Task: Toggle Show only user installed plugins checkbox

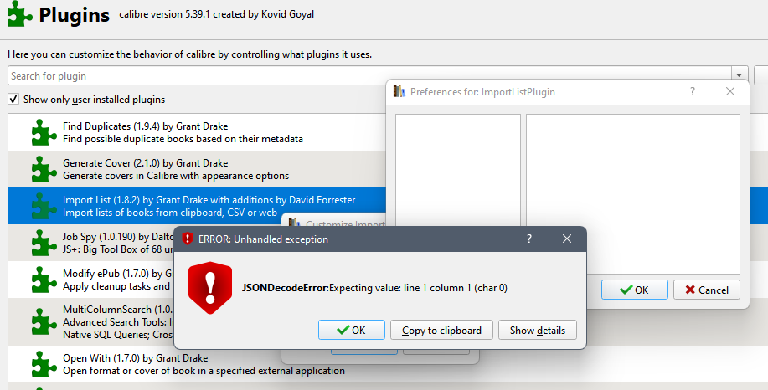Action: 13,100
